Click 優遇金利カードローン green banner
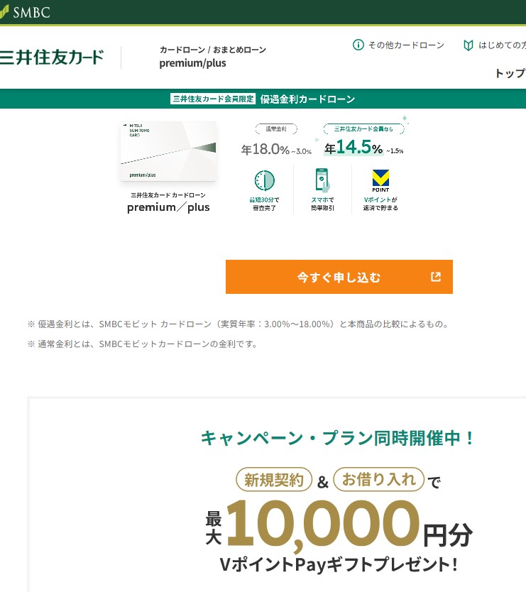This screenshot has height=592, width=526. pyautogui.click(x=263, y=99)
